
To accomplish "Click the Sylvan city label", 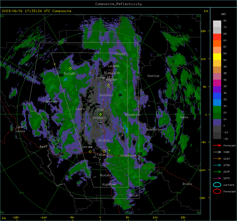I will [x=101, y=78].
